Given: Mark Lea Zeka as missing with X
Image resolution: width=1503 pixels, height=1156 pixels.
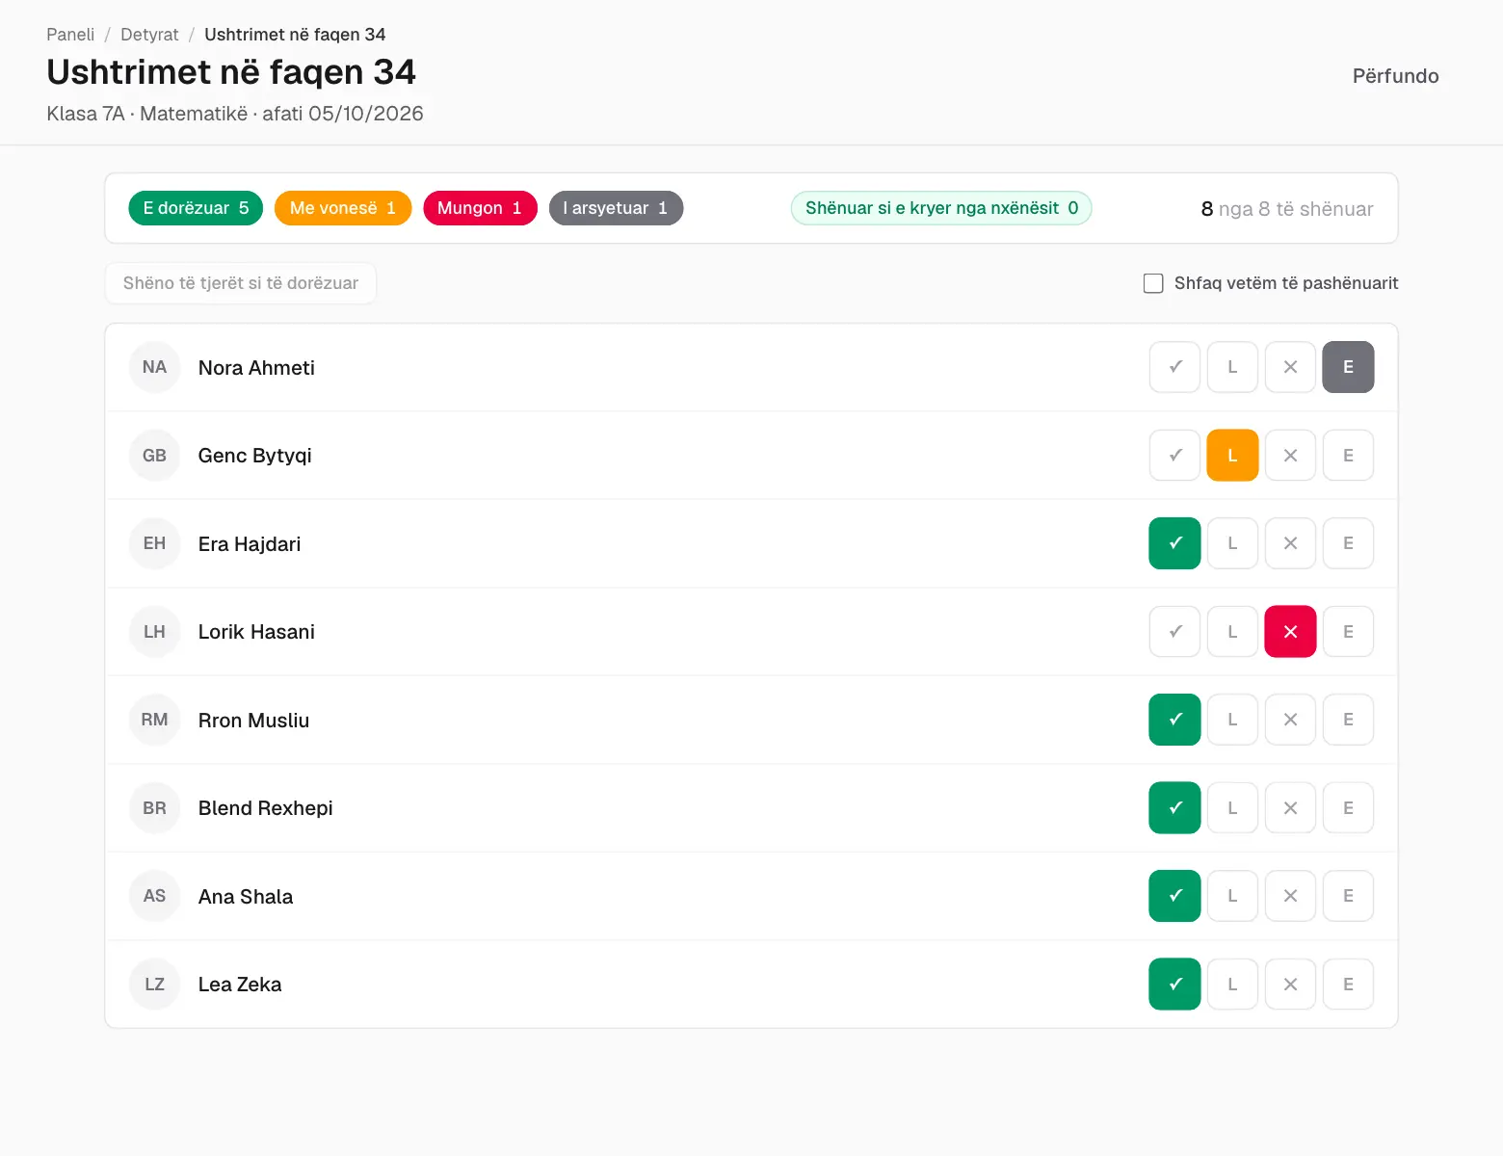Looking at the screenshot, I should point(1290,984).
